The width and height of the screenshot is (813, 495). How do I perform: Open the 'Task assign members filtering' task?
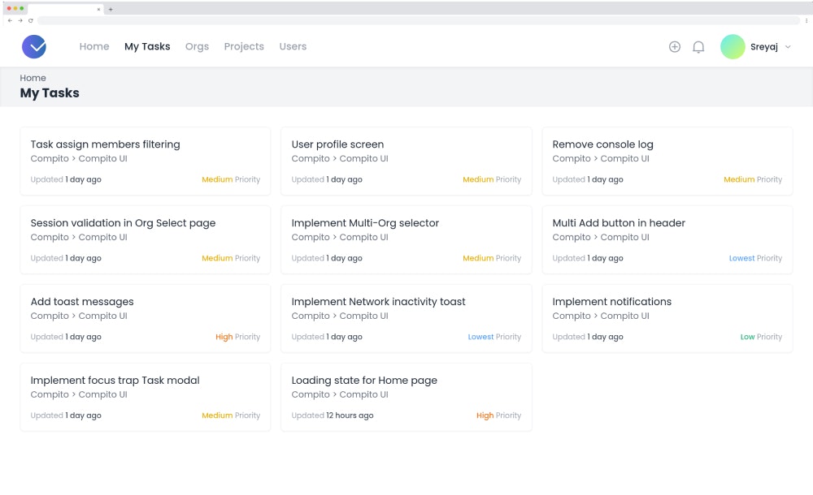point(106,144)
